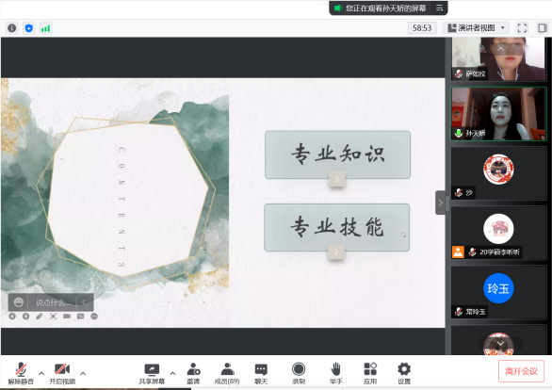Open the sharing banner menu icon
Screen dimensions: 552x390
pos(439,8)
